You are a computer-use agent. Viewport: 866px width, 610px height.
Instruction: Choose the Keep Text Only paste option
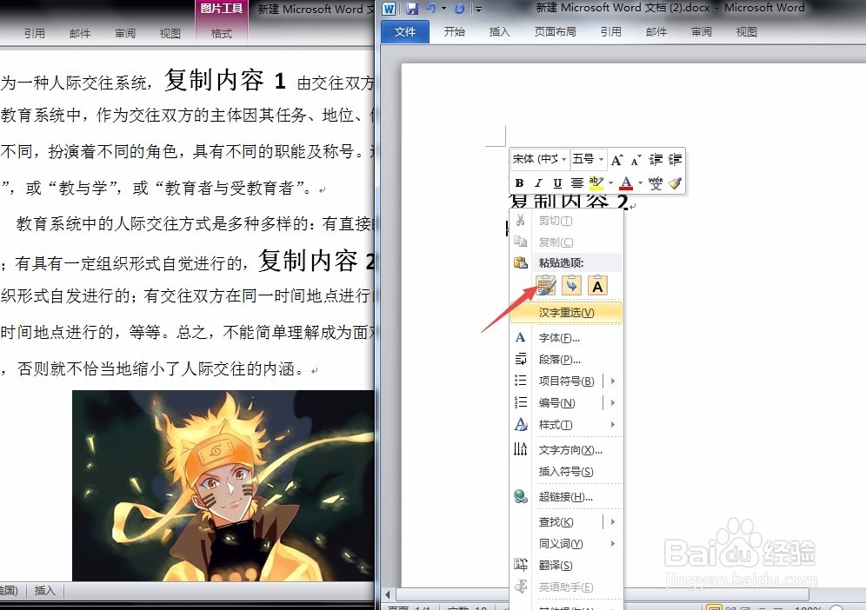click(597, 285)
